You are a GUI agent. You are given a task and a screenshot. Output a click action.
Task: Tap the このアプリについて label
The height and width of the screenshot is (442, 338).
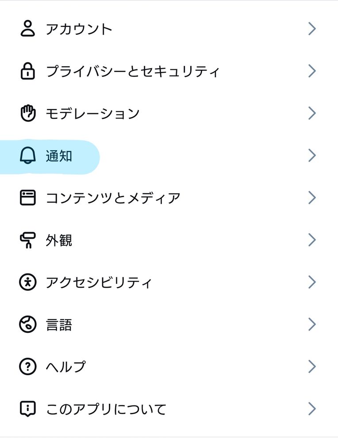pos(106,409)
